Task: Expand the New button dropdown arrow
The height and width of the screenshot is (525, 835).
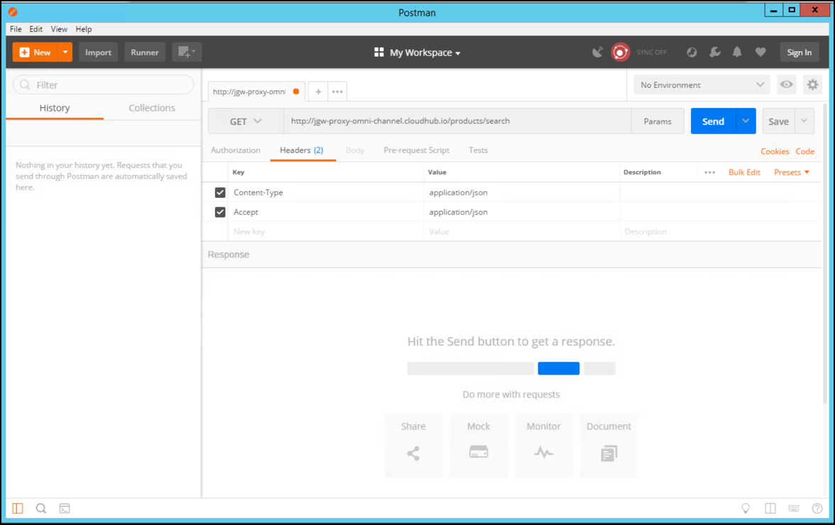Action: pos(65,52)
